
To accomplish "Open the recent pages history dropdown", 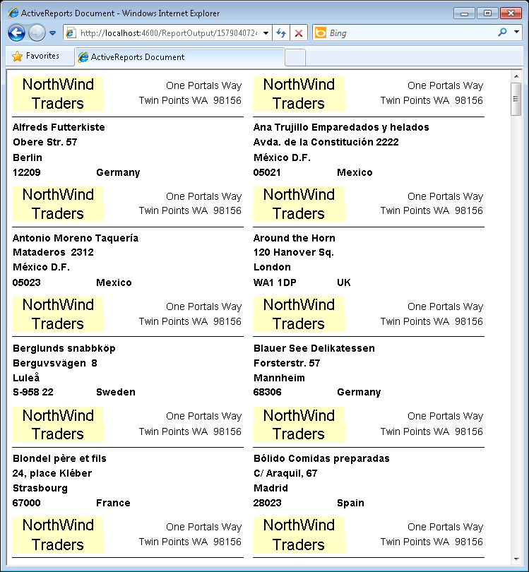I will [52, 33].
